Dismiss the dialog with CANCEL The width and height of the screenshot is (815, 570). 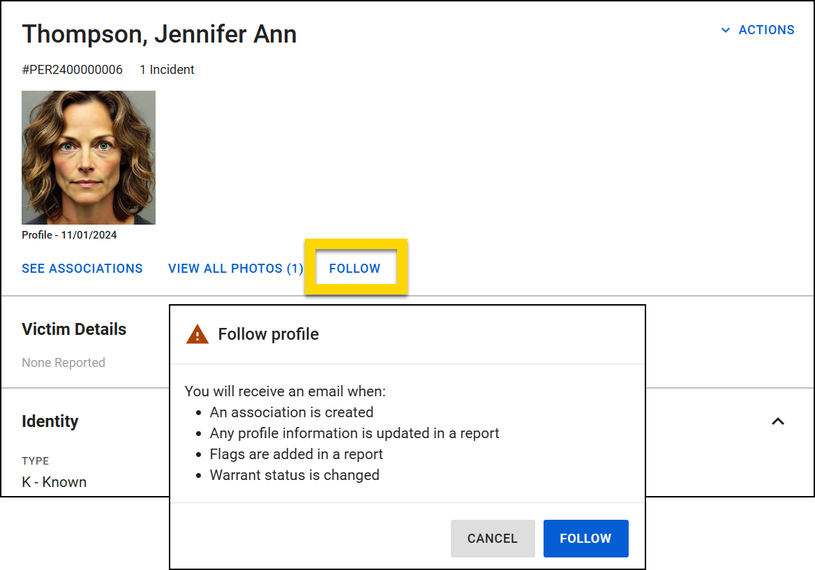click(493, 538)
